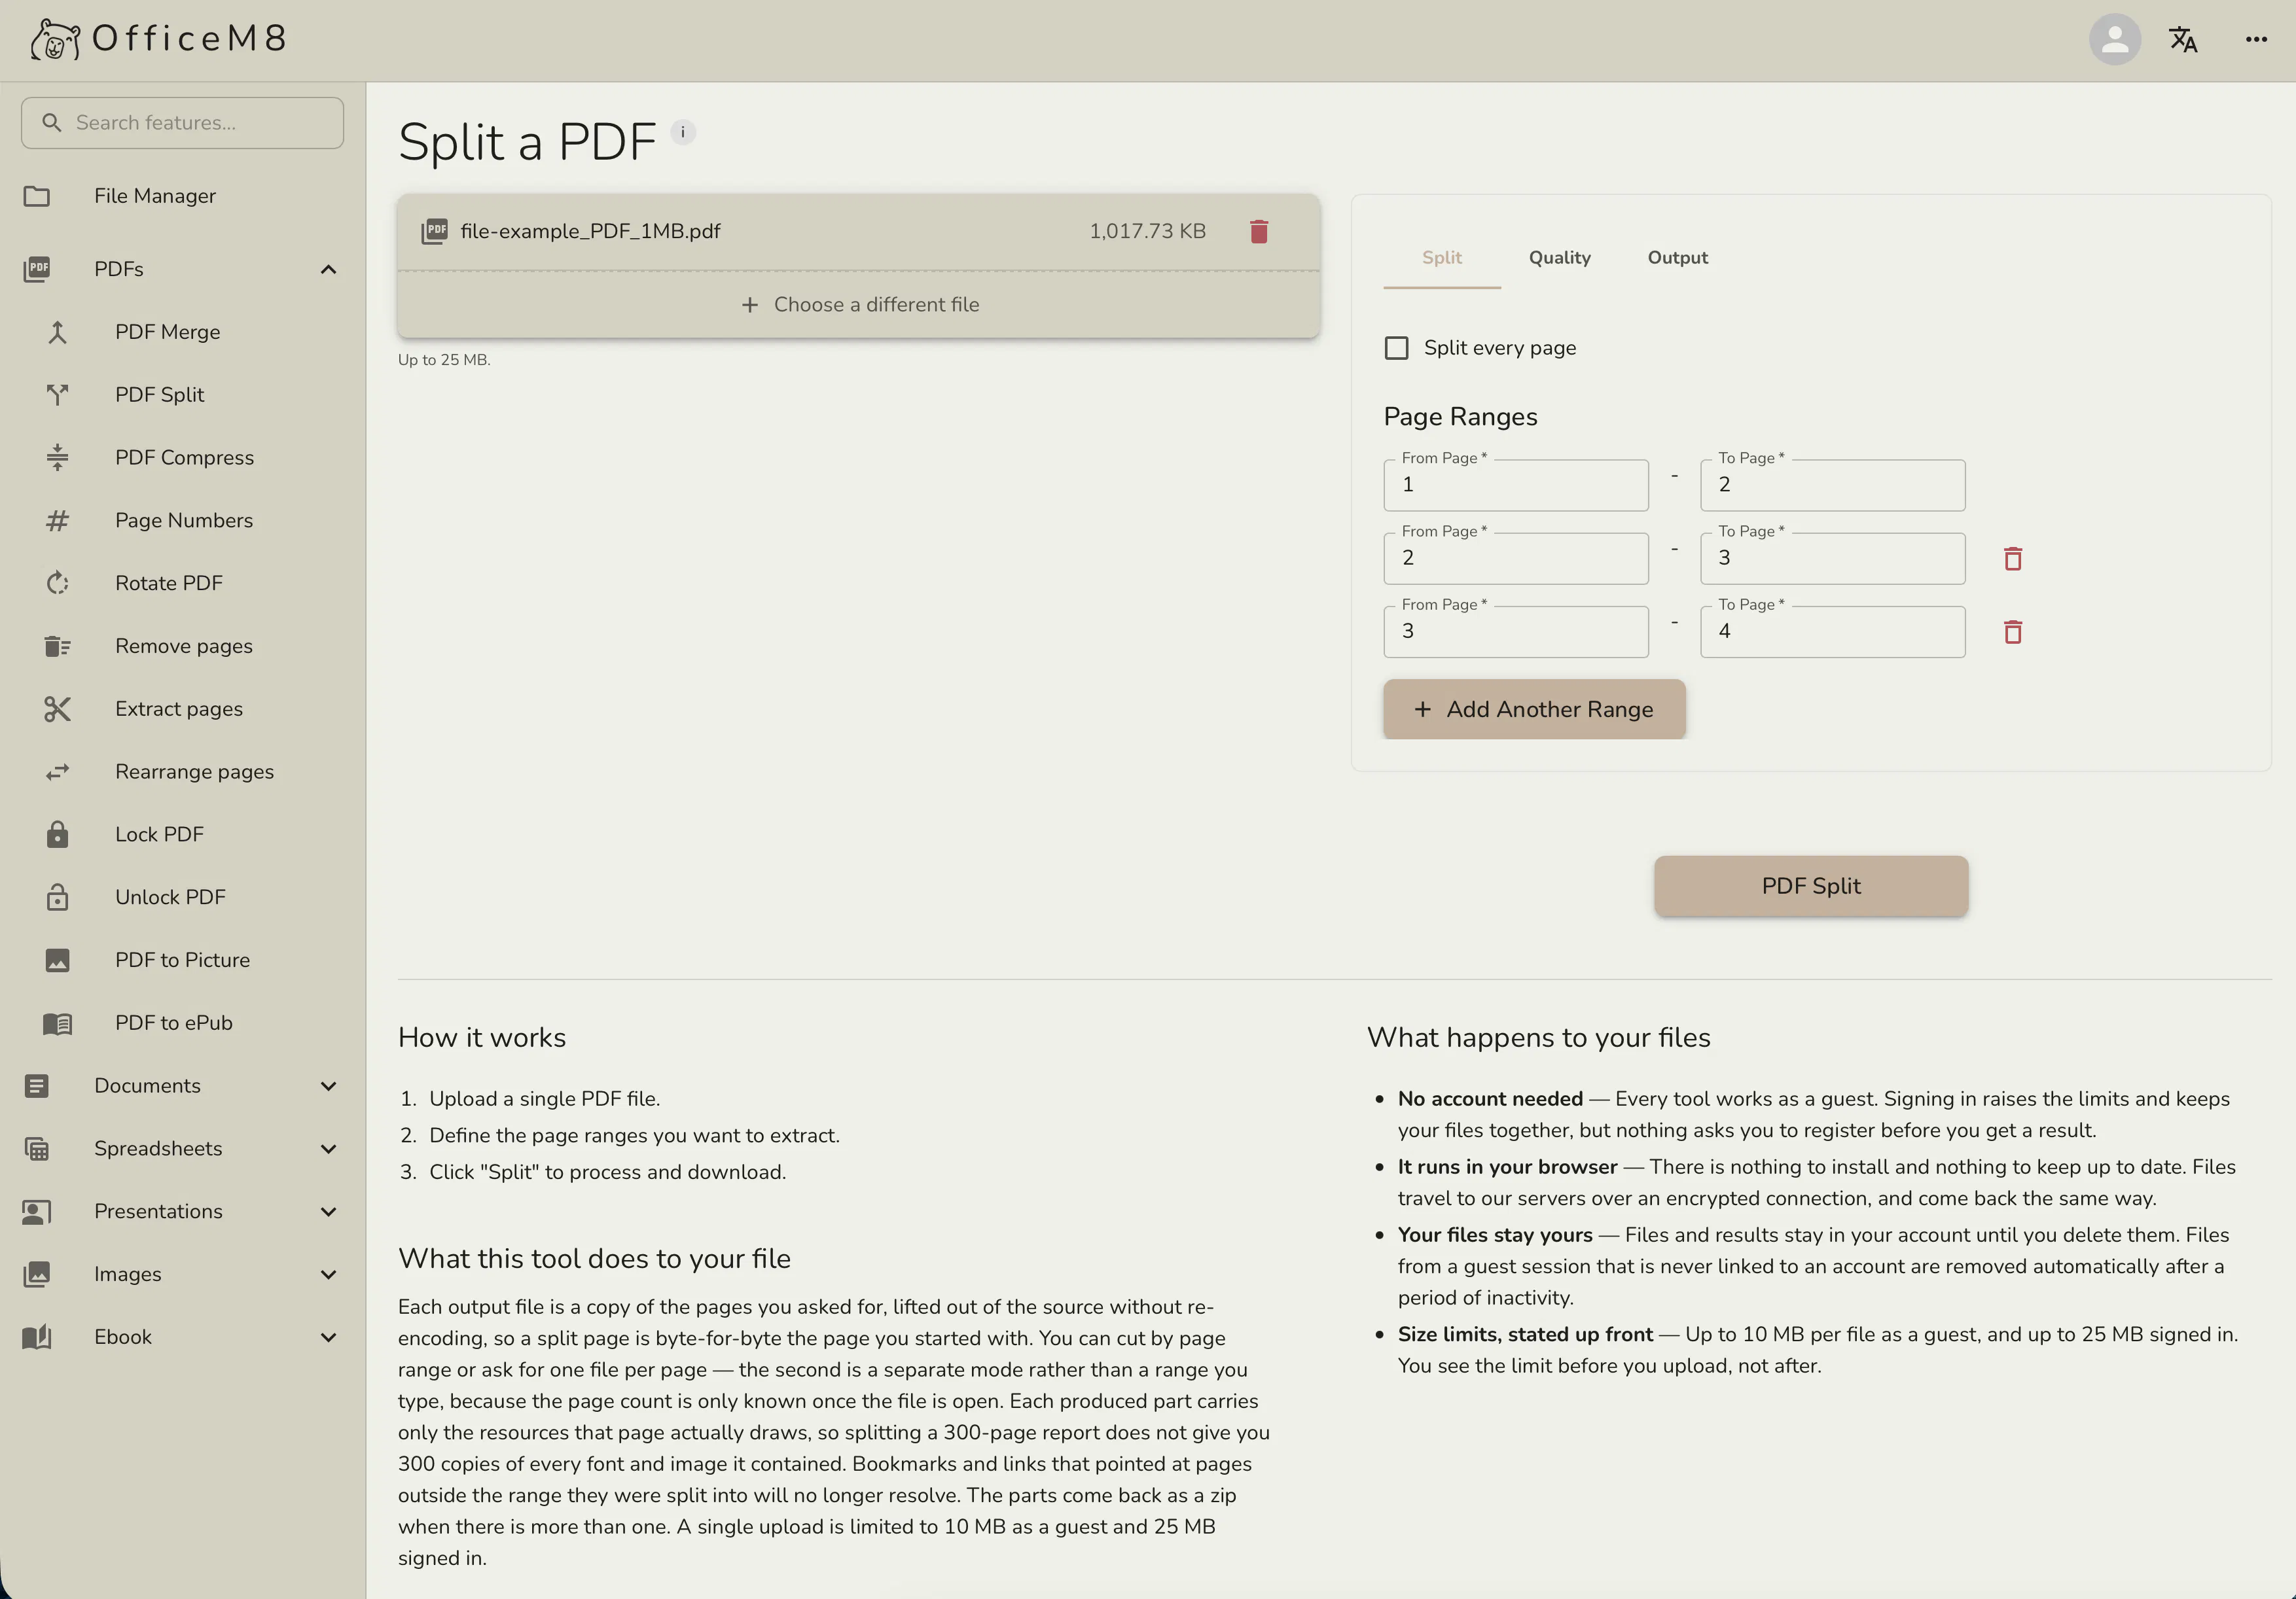2296x1599 pixels.
Task: Open the PDF to ePub converter
Action: (183, 1023)
